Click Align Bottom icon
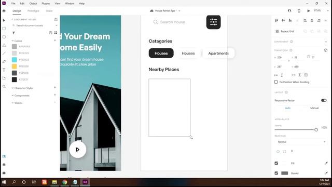The height and width of the screenshot is (187, 332). click(290, 20)
